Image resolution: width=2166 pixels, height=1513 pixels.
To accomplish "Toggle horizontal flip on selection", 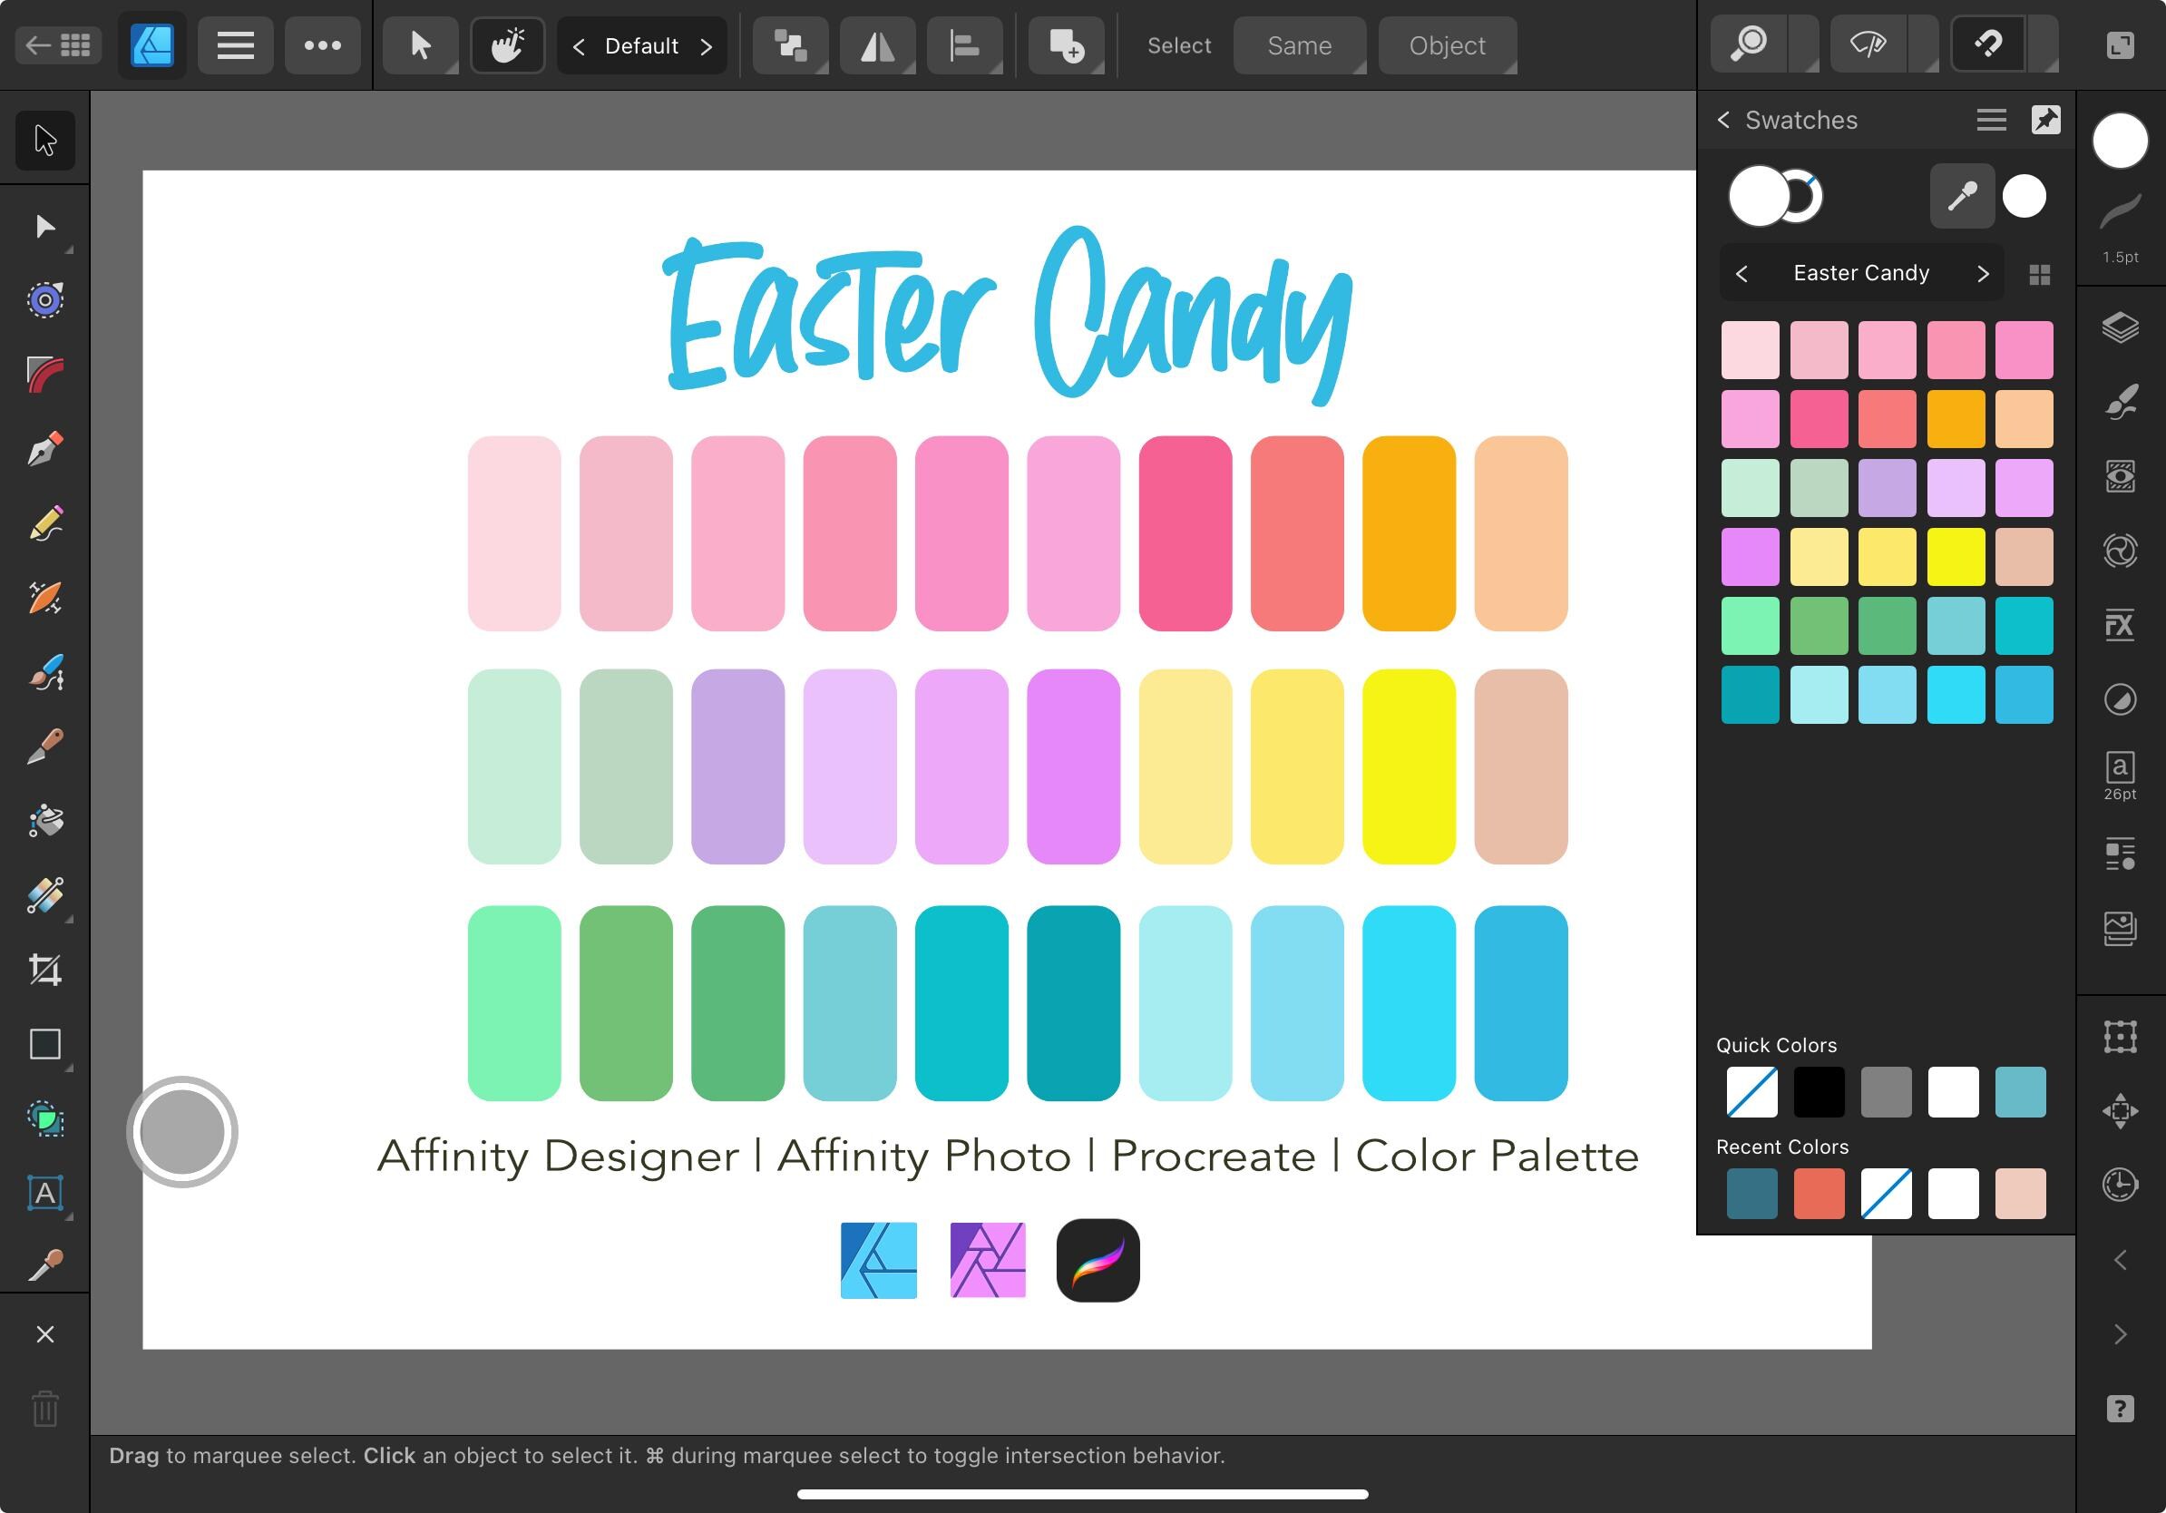I will [x=877, y=44].
